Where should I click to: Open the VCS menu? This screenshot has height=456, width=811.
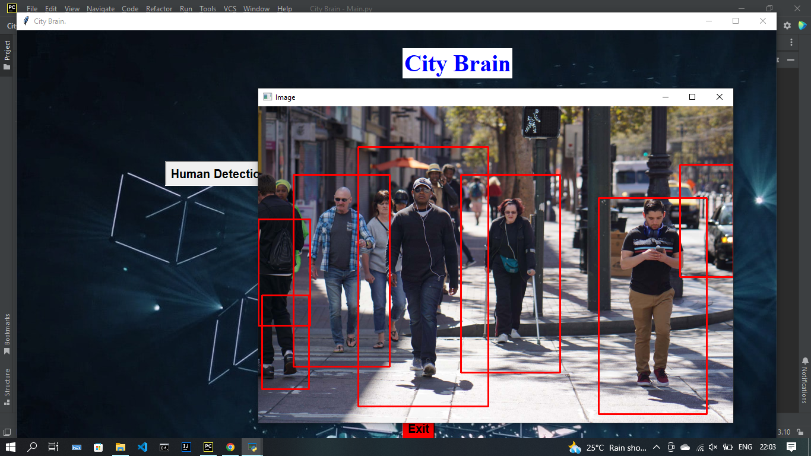click(x=230, y=9)
